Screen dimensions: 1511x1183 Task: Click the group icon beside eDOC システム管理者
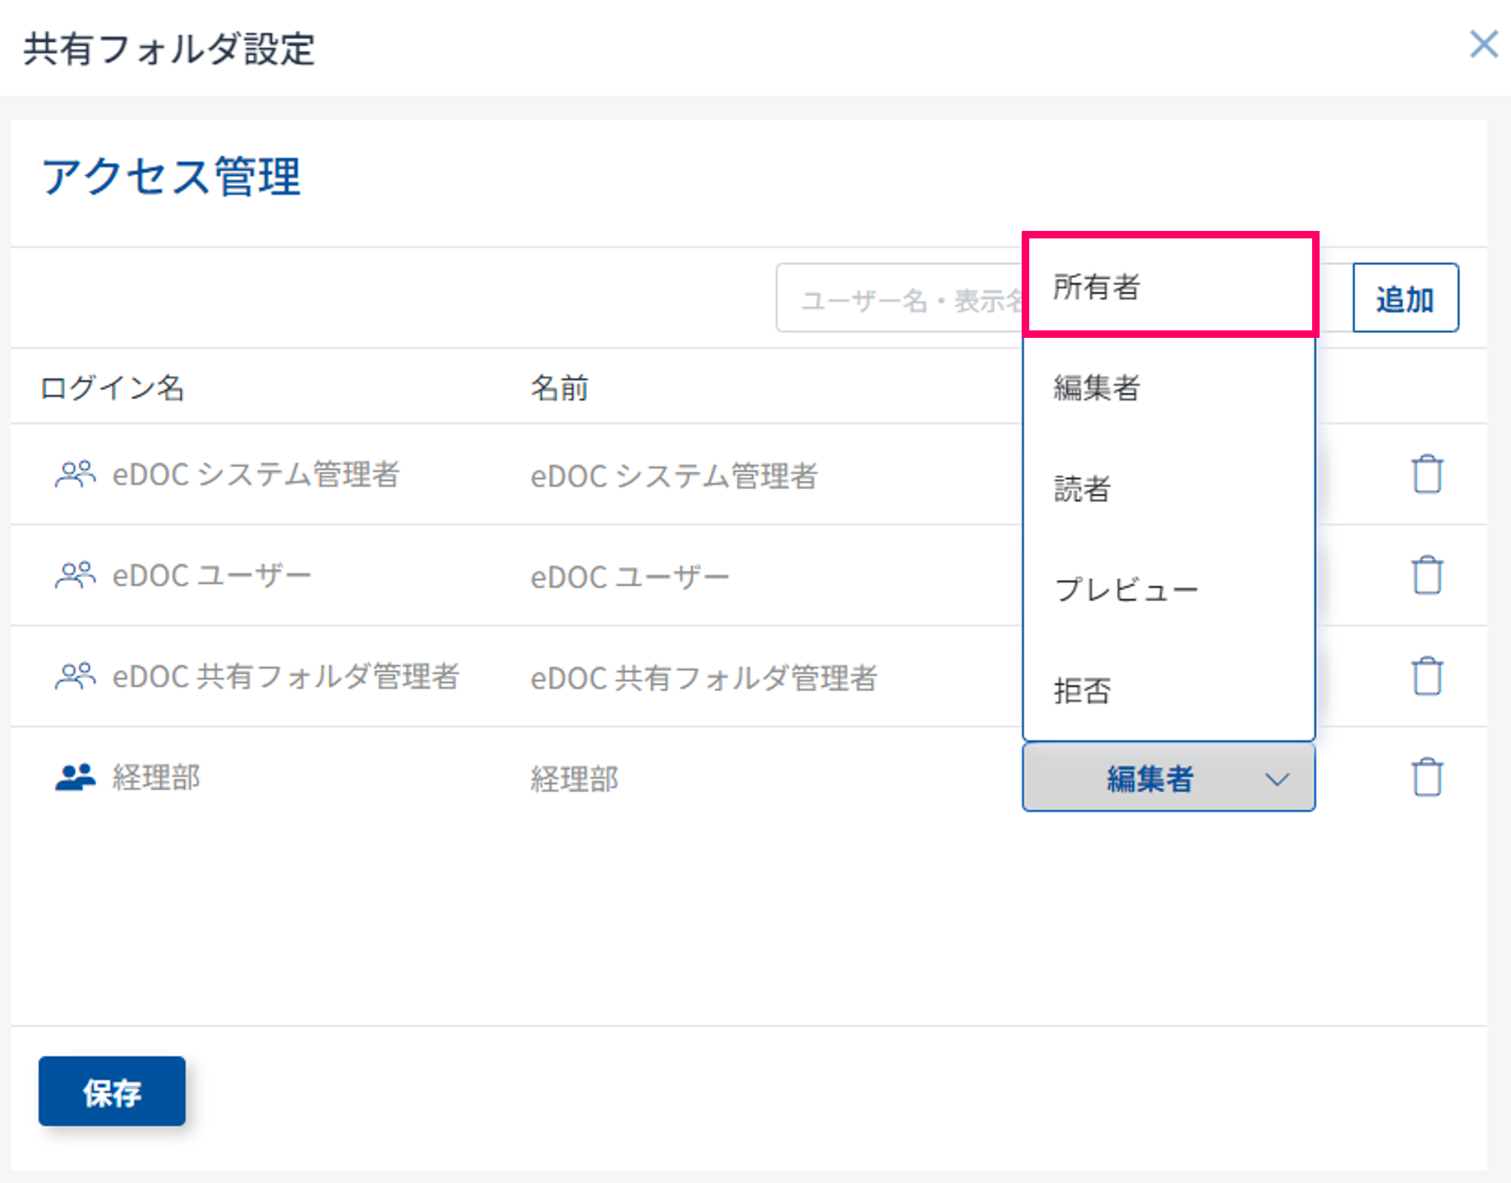click(x=75, y=475)
